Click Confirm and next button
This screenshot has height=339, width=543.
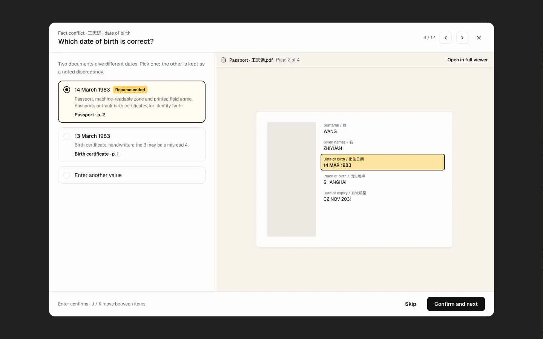pyautogui.click(x=456, y=304)
